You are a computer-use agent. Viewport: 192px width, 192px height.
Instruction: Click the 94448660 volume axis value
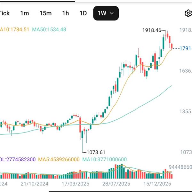(x=180, y=167)
